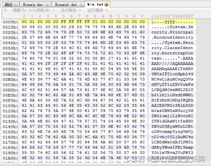The width and height of the screenshot is (211, 166).
Task: Open the 运行脚本 dropdown
Action: [x=71, y=10]
